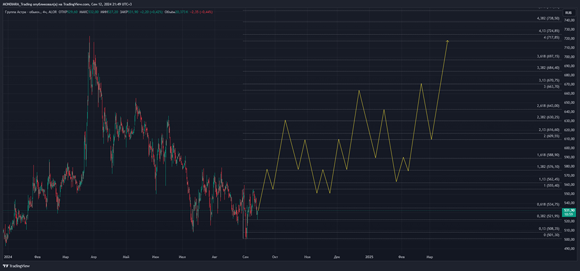Click the 2024 label on time axis
This screenshot has width=580, height=271.
7,256
